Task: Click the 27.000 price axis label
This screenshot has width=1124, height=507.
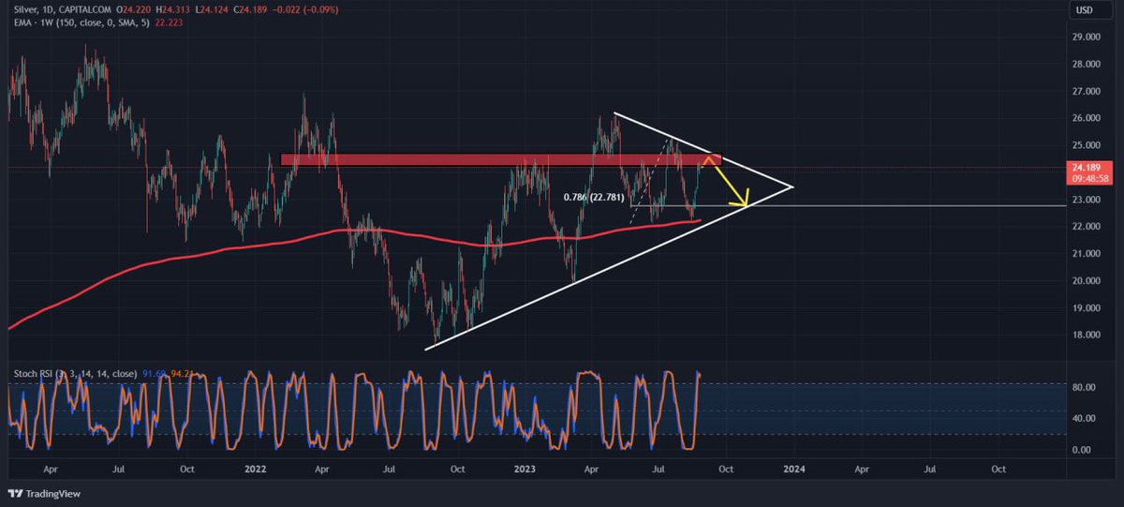Action: [x=1087, y=91]
